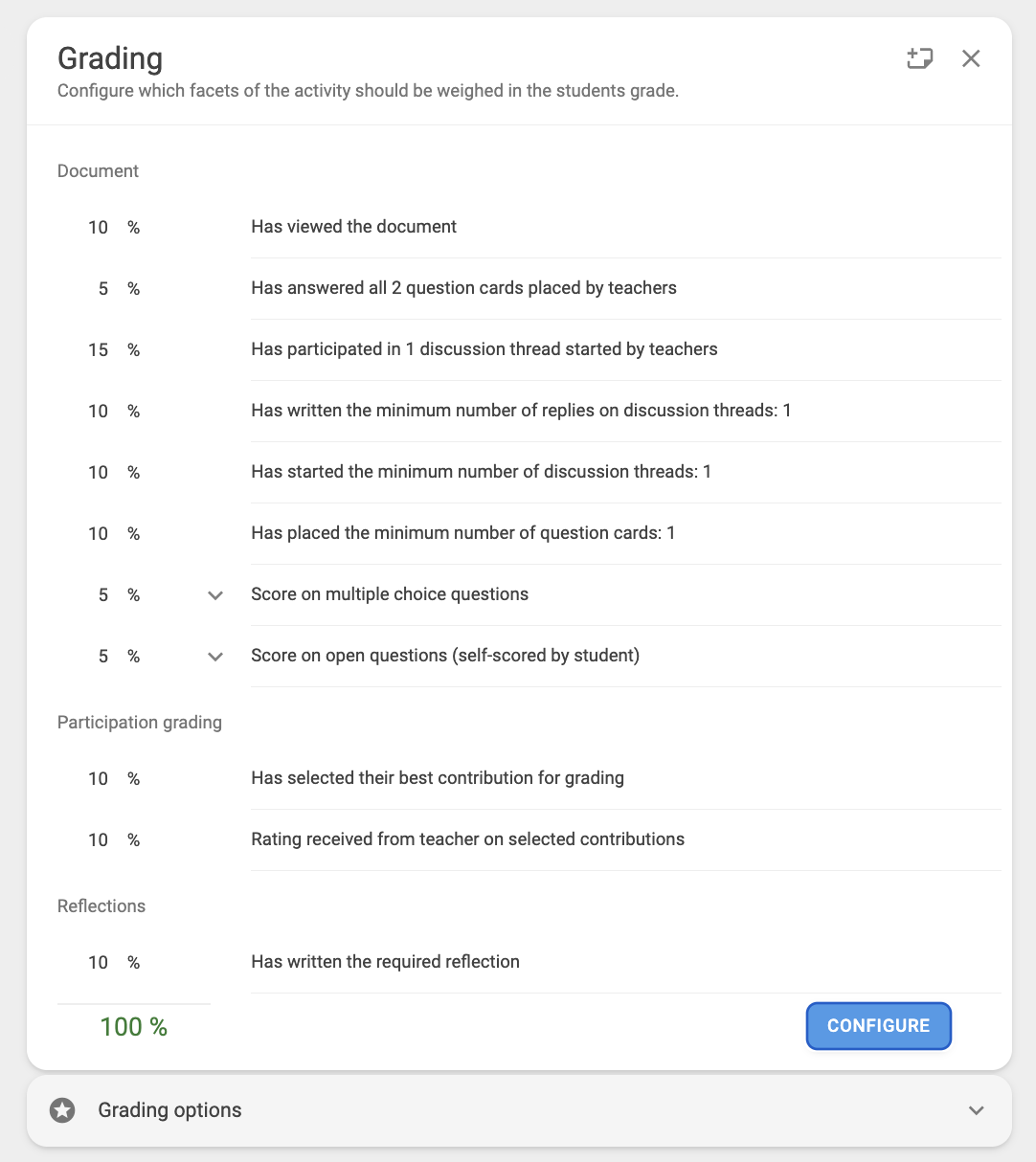The height and width of the screenshot is (1162, 1036).
Task: Click the CONFIGURE button
Action: click(x=879, y=1026)
